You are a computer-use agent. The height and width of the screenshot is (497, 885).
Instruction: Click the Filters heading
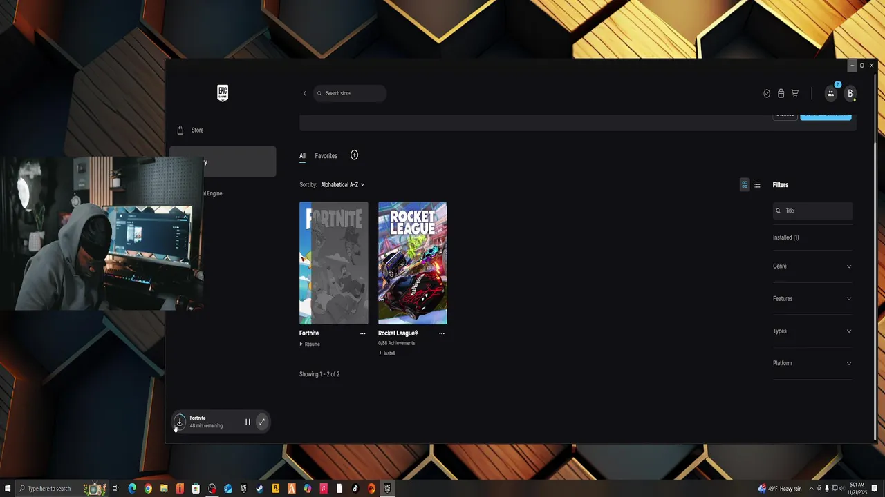pyautogui.click(x=781, y=185)
